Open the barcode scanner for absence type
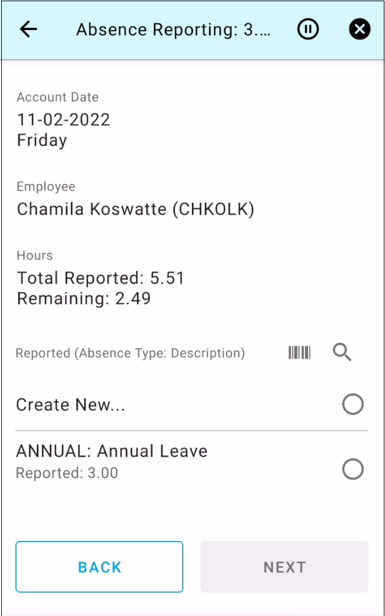This screenshot has width=385, height=616. pyautogui.click(x=300, y=353)
